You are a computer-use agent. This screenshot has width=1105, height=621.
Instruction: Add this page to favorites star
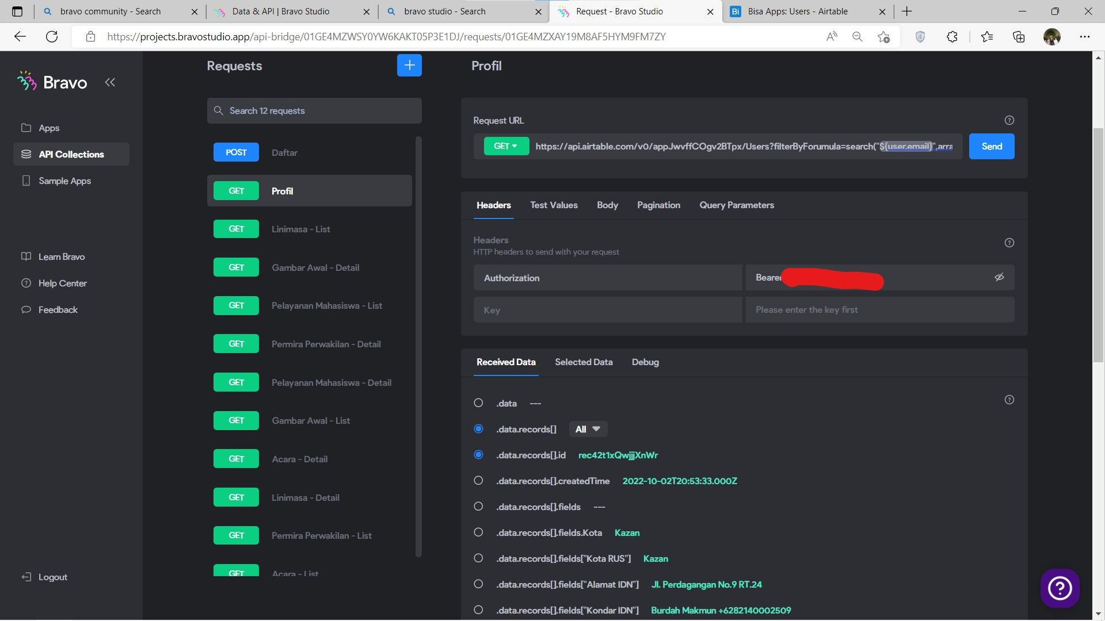(x=883, y=37)
